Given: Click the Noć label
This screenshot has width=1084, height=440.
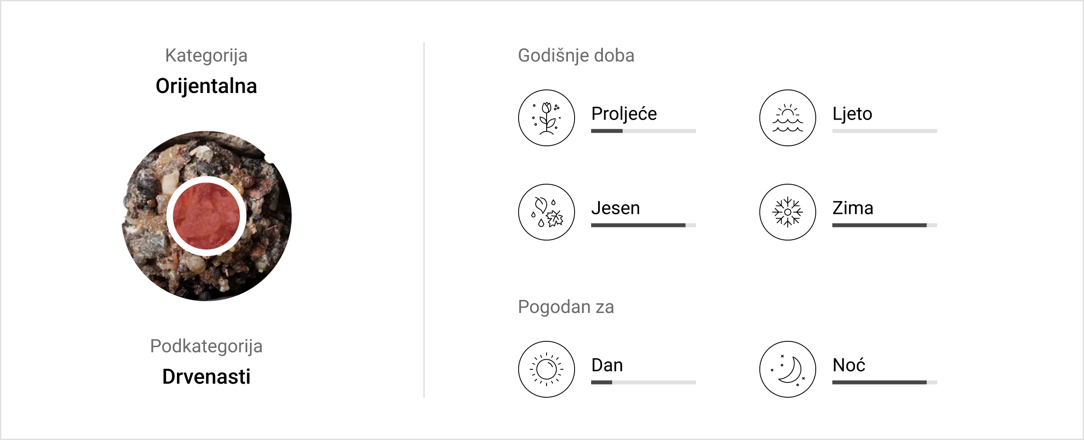Looking at the screenshot, I should [848, 365].
